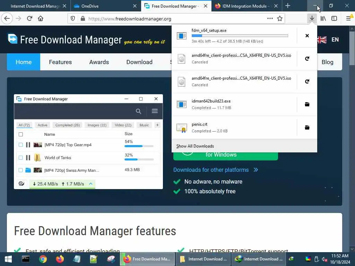Open containing folder for penis.crt
Screen dimensions: 355x266
[x=307, y=127]
